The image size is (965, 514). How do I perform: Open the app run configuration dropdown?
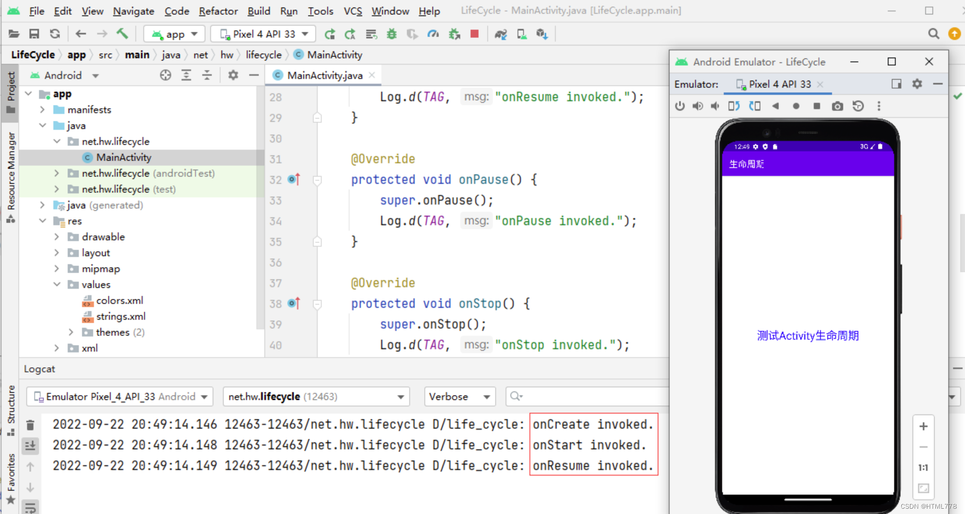tap(174, 34)
